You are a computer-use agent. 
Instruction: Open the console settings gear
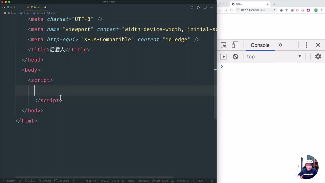tap(318, 56)
